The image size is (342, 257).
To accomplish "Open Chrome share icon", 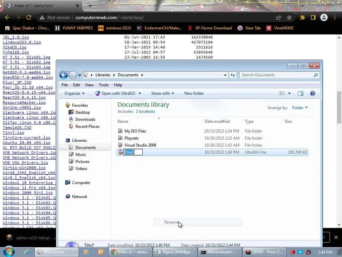I will tap(279, 17).
